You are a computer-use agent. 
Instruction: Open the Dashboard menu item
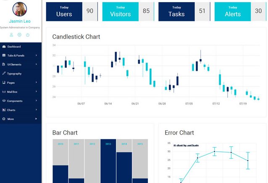14,47
